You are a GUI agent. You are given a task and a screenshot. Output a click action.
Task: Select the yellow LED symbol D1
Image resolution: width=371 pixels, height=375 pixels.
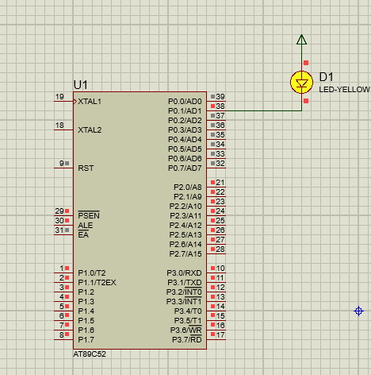click(x=301, y=83)
